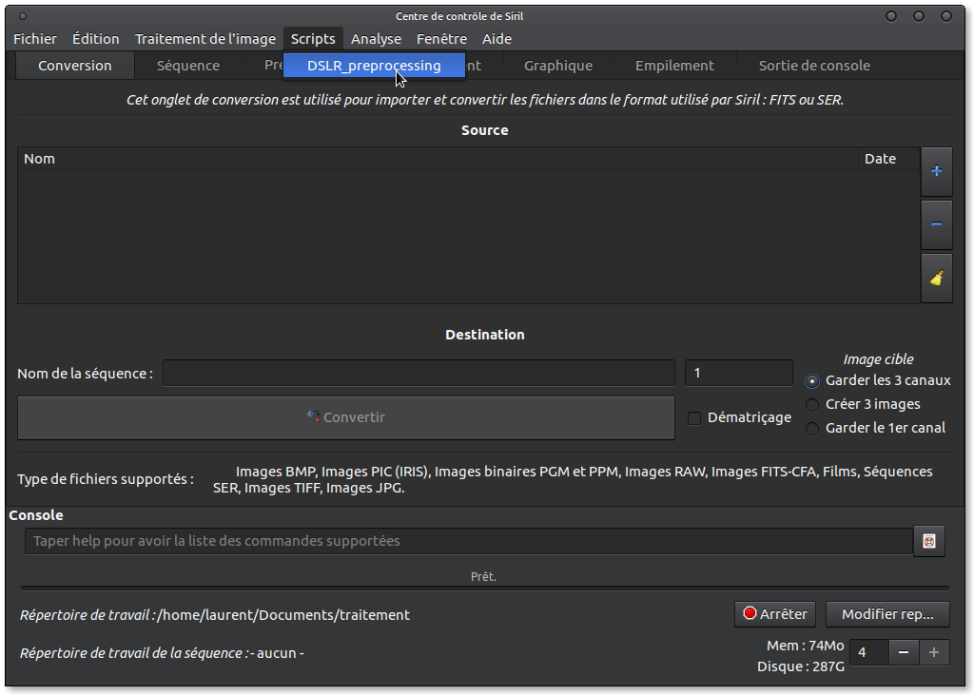Viewport: 974px width, 695px height.
Task: Increase thread count with plus stepper
Action: coord(934,652)
